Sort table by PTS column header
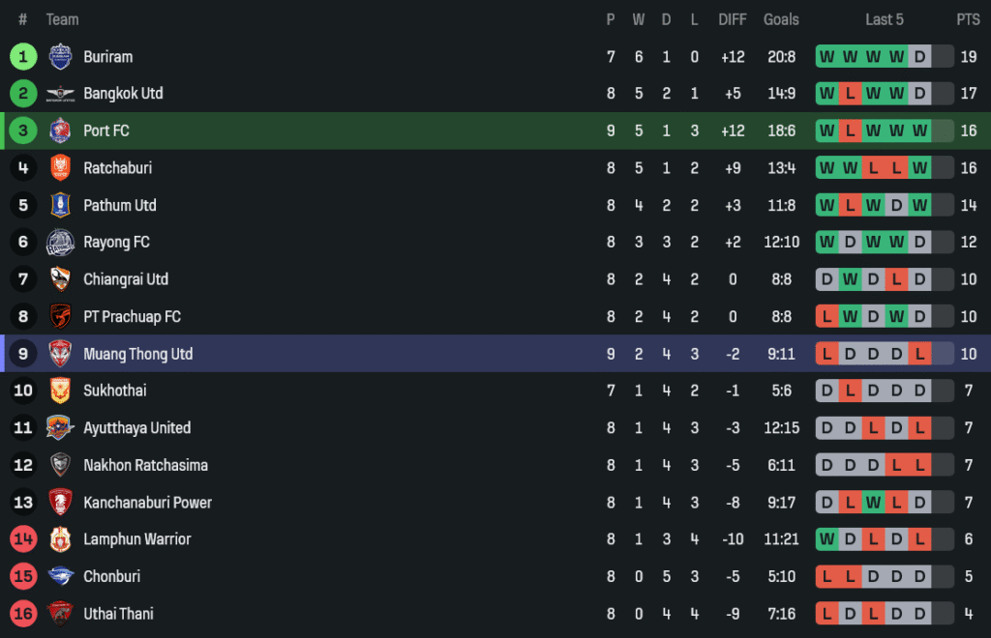Image resolution: width=991 pixels, height=638 pixels. tap(968, 19)
